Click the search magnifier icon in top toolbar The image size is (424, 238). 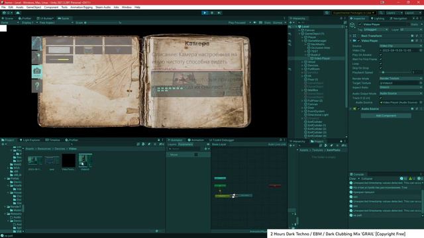(381, 13)
